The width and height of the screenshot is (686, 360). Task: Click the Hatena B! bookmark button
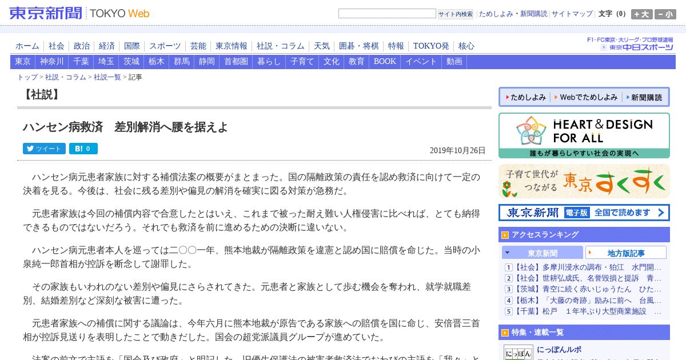tap(83, 149)
